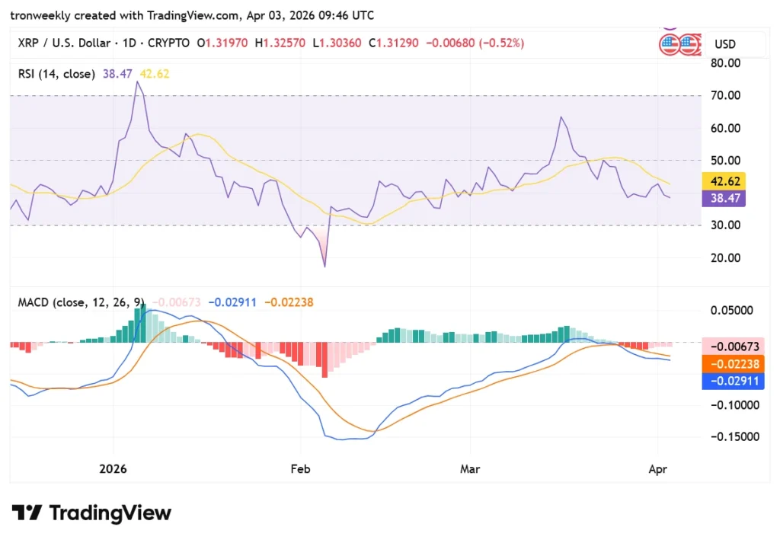Click the orange -0.02238 MACD value swatch

[733, 364]
